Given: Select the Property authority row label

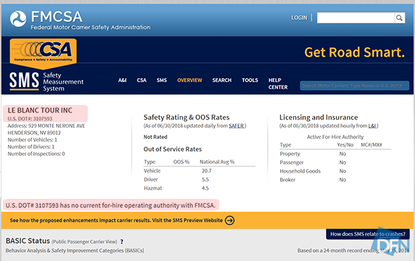Looking at the screenshot, I should coord(290,154).
